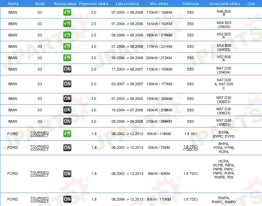Click the Model column header
The width and height of the screenshot is (262, 206).
[40, 4]
